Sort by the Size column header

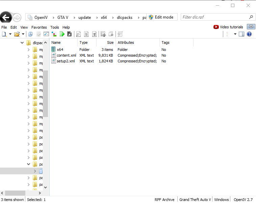pyautogui.click(x=106, y=42)
